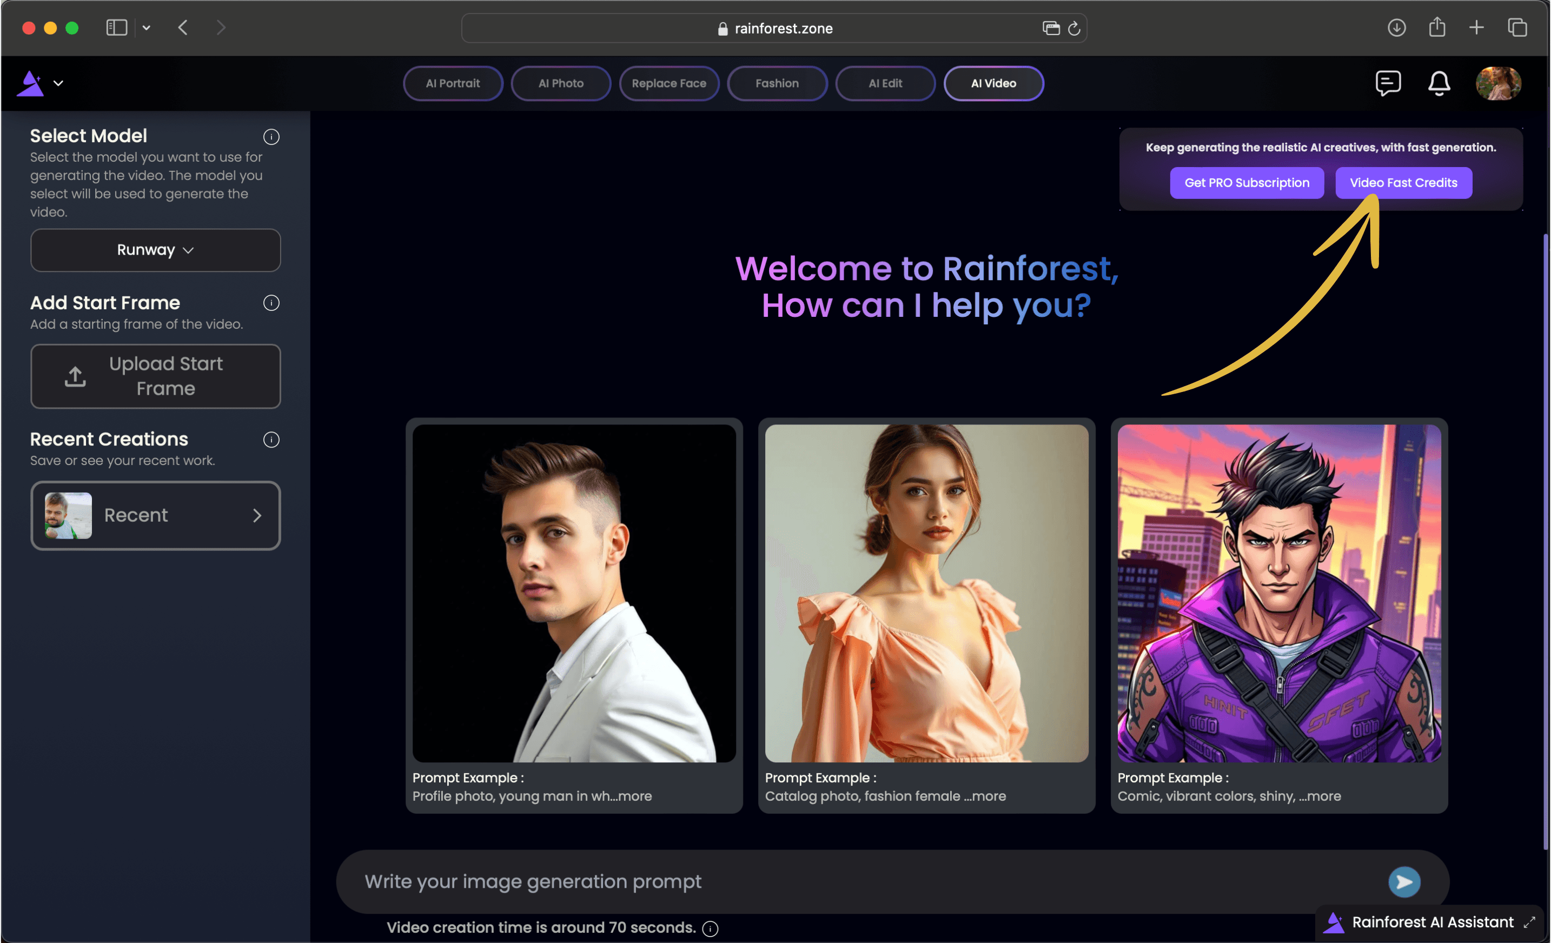The width and height of the screenshot is (1551, 943).
Task: Click the prompt text 'Profile photo, young man in wh...more'
Action: click(532, 796)
